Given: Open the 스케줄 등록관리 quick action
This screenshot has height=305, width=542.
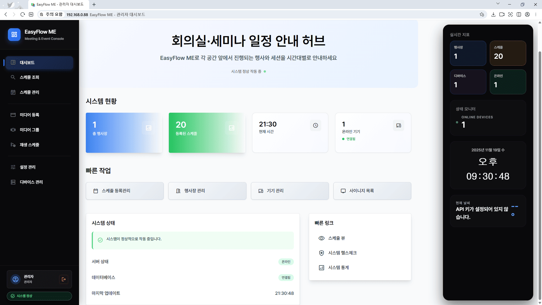Looking at the screenshot, I should tap(124, 191).
